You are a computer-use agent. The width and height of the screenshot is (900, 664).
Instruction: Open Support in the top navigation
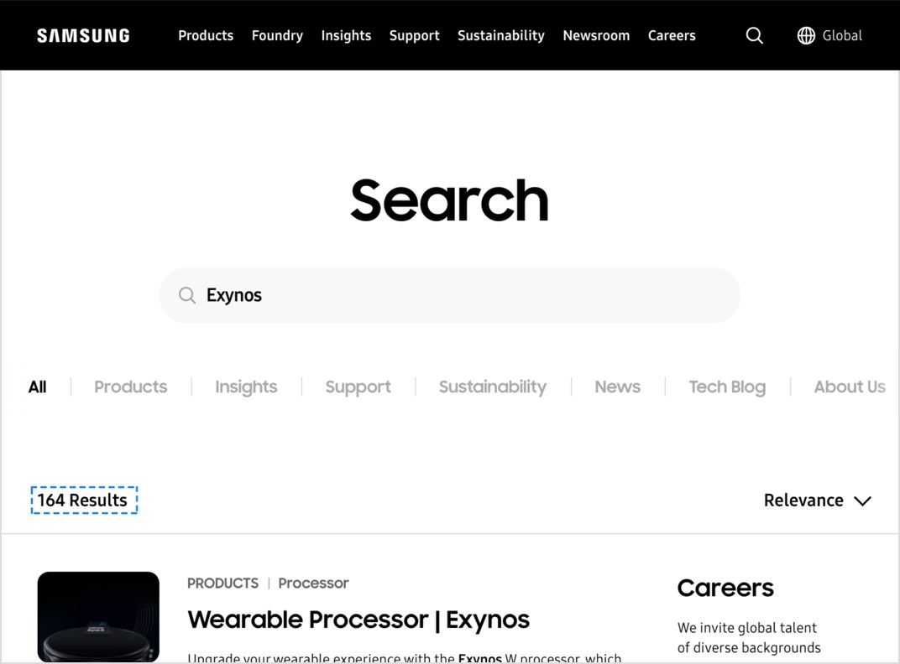pos(414,35)
